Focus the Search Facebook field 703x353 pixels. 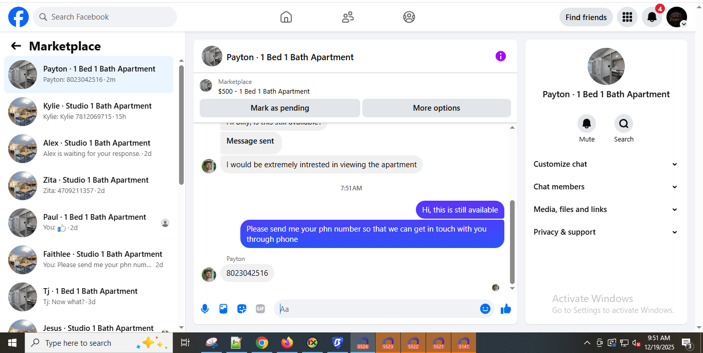[x=105, y=17]
